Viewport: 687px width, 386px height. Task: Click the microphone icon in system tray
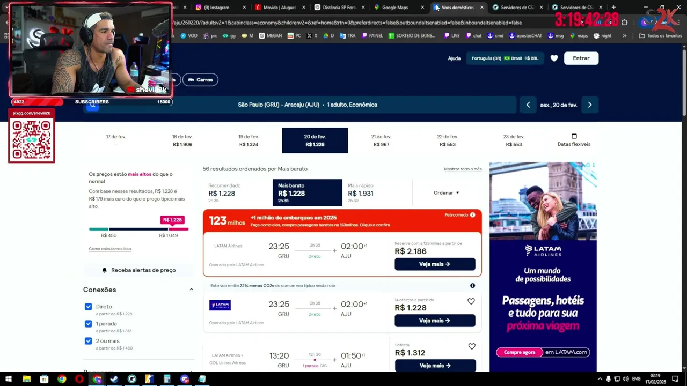click(x=609, y=379)
